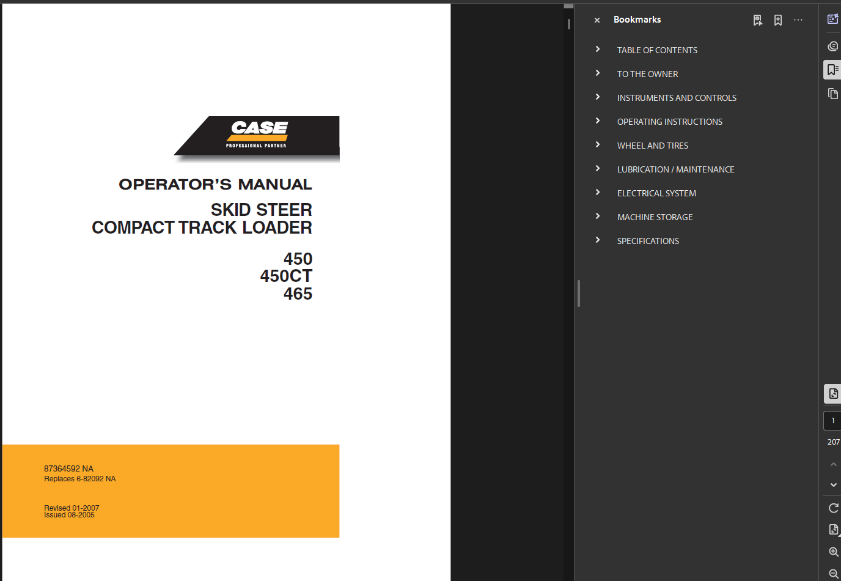Expand the OPERATING INSTRUCTIONS bookmark
Screen dimensions: 841x581
click(598, 120)
